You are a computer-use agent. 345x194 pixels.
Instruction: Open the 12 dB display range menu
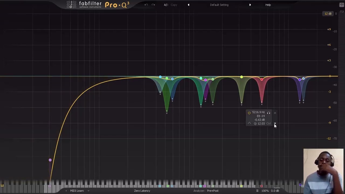click(x=328, y=14)
